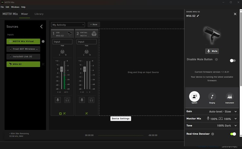
Task: Switch to the Library tab
Action: (39, 14)
